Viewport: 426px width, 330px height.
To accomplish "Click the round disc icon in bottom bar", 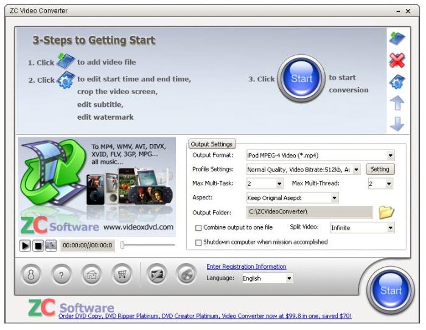I will (x=186, y=274).
